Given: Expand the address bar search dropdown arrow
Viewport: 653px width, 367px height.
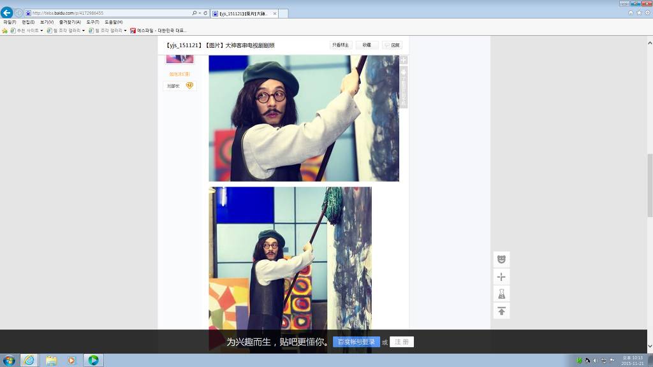Looking at the screenshot, I should 200,13.
